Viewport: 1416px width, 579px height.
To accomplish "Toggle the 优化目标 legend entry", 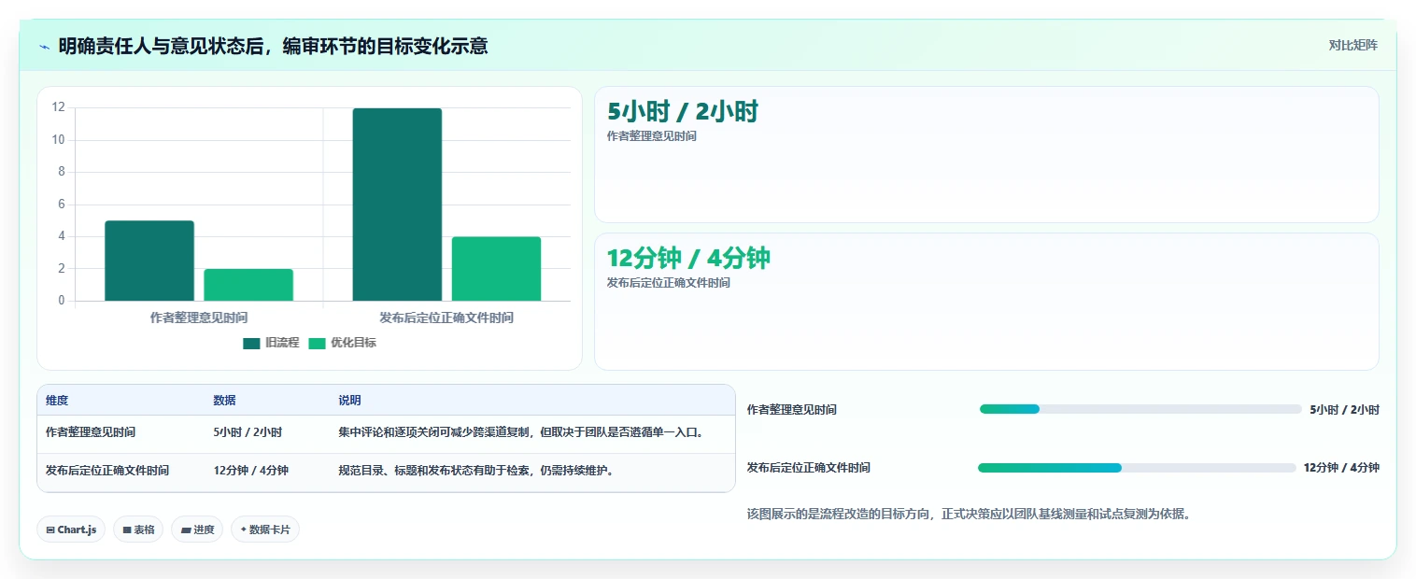I will coord(343,343).
